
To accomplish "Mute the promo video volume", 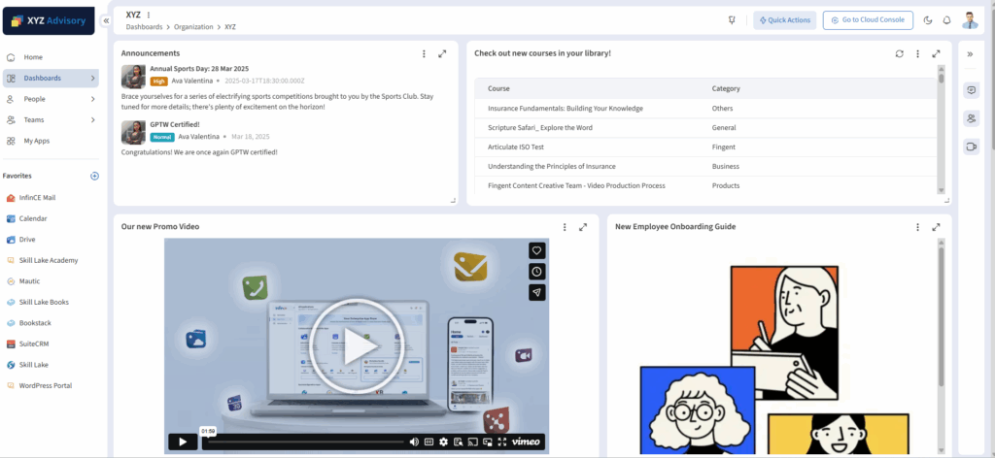I will [x=414, y=442].
